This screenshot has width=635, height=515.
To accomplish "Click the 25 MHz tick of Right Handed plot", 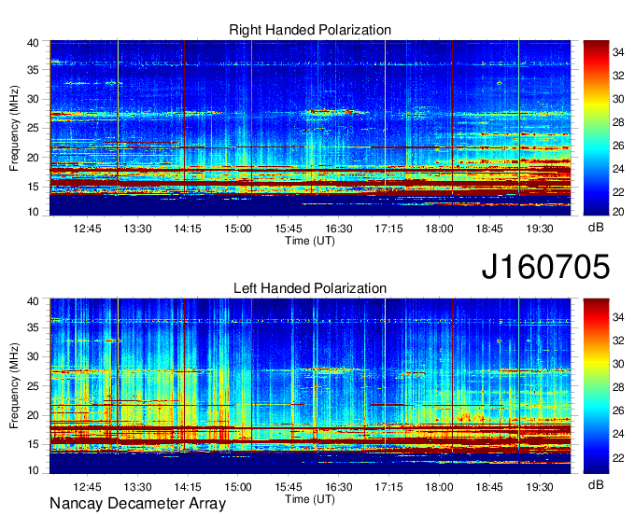I will tap(33, 128).
